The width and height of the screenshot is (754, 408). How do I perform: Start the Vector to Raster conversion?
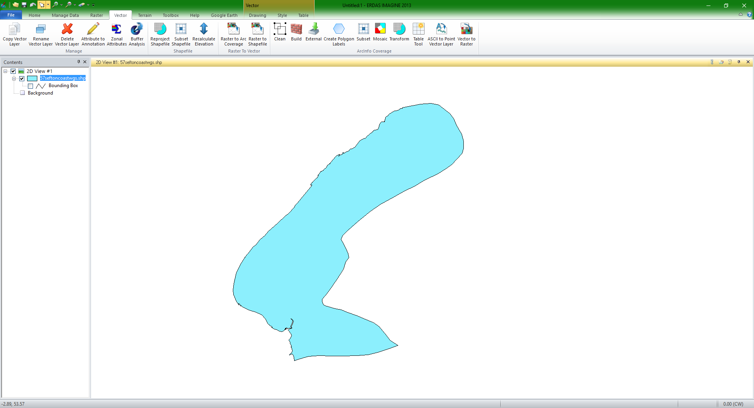[466, 35]
